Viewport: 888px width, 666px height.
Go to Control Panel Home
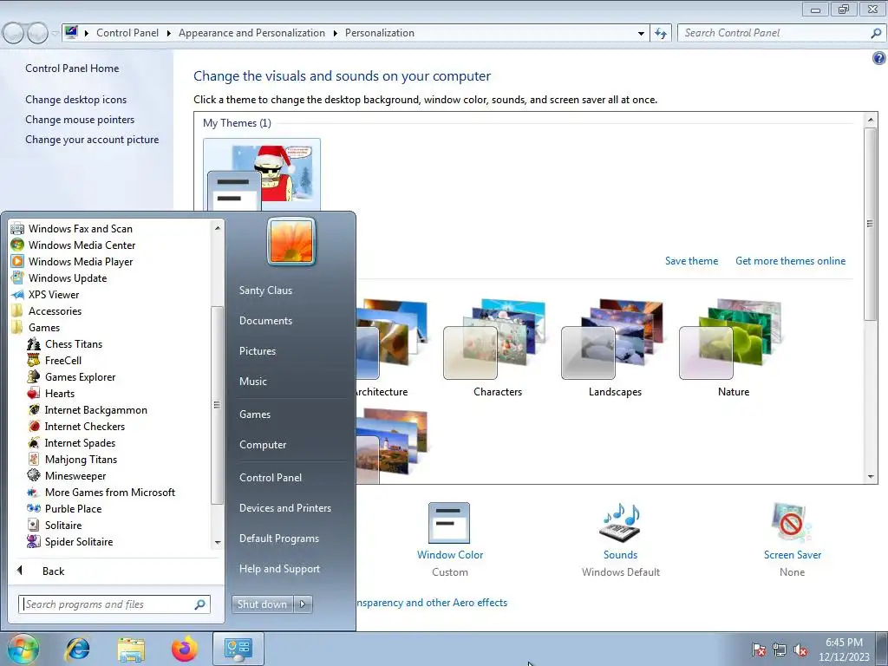pyautogui.click(x=72, y=68)
